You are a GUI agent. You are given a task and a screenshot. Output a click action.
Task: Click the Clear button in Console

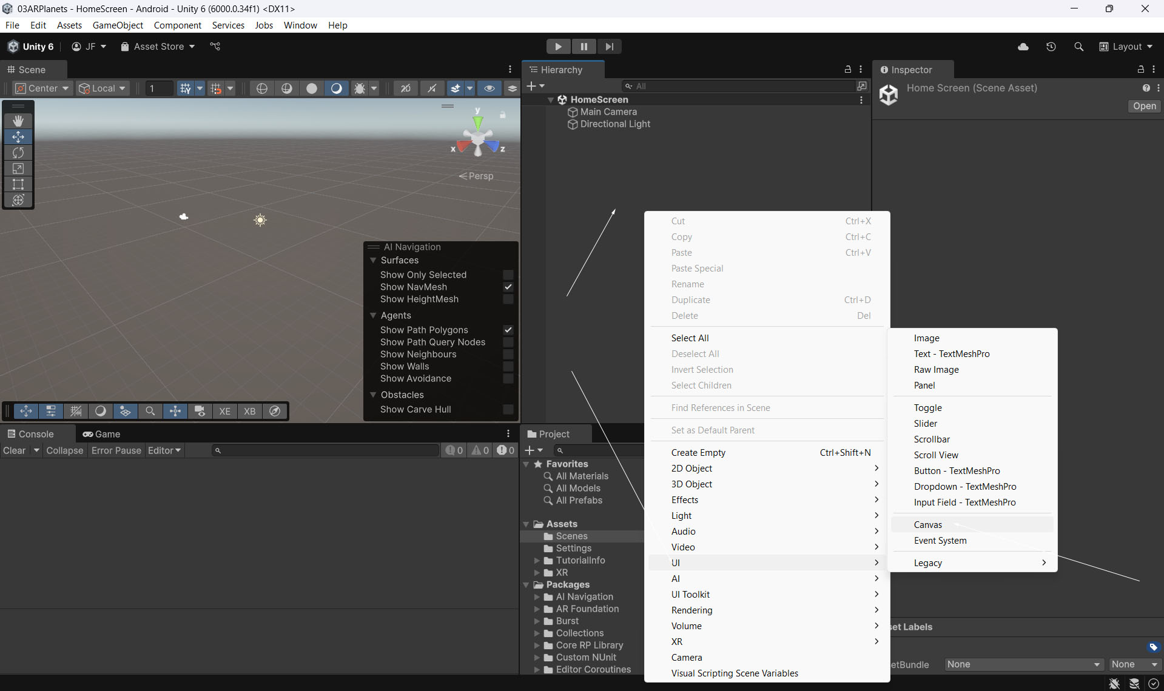[15, 450]
